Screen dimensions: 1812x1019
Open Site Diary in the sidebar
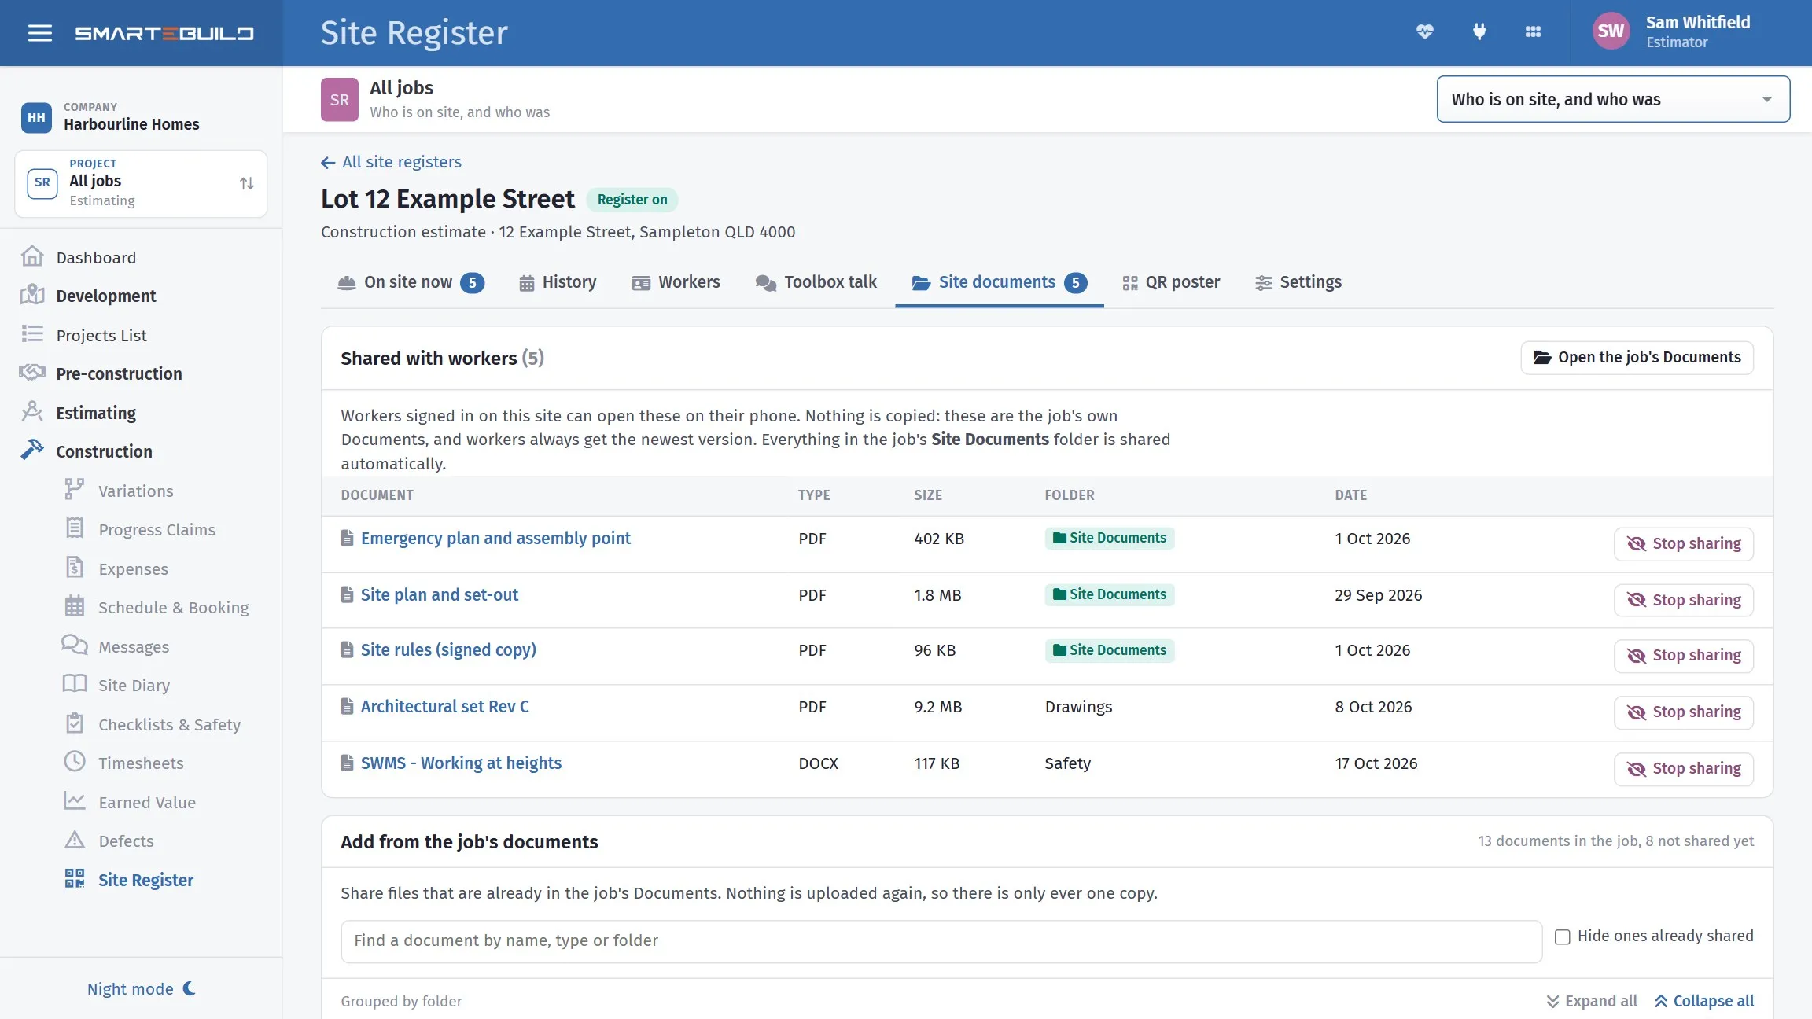point(134,685)
